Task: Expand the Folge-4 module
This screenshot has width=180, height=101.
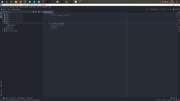Action: click(x=3, y=20)
